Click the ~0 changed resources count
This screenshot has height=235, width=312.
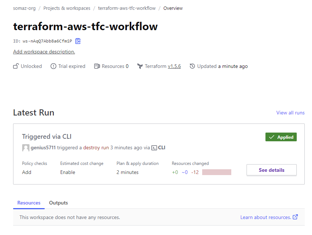click(x=185, y=173)
